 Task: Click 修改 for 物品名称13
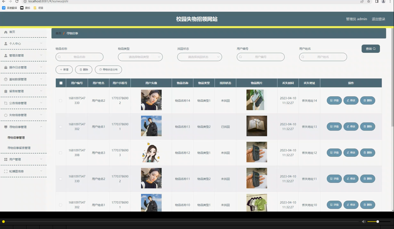point(351,126)
